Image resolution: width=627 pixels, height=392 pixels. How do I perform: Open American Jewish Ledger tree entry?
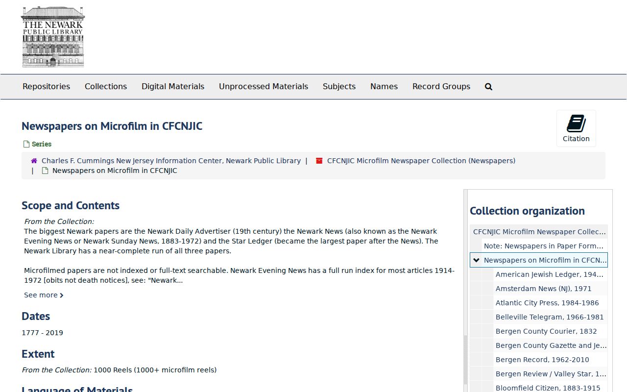point(550,274)
